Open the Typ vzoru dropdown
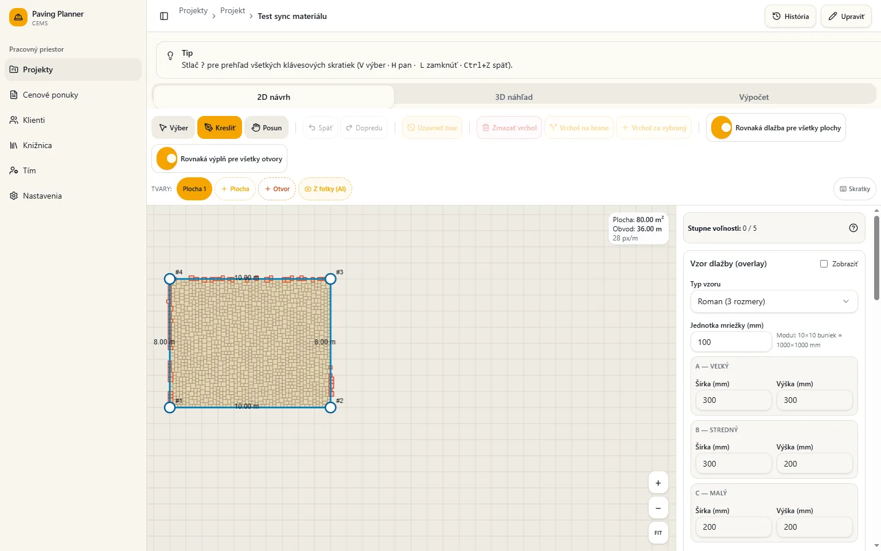 tap(774, 301)
